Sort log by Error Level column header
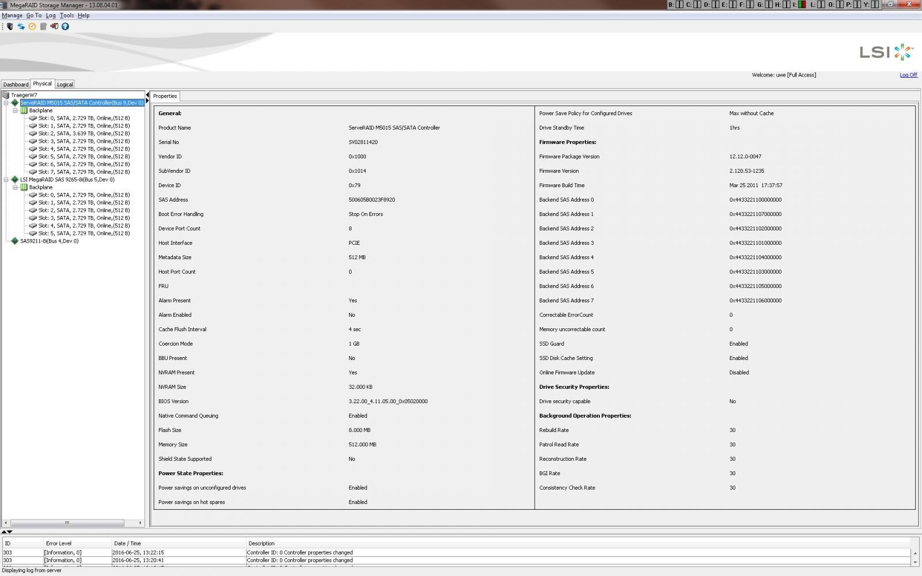The width and height of the screenshot is (922, 576). coord(77,543)
